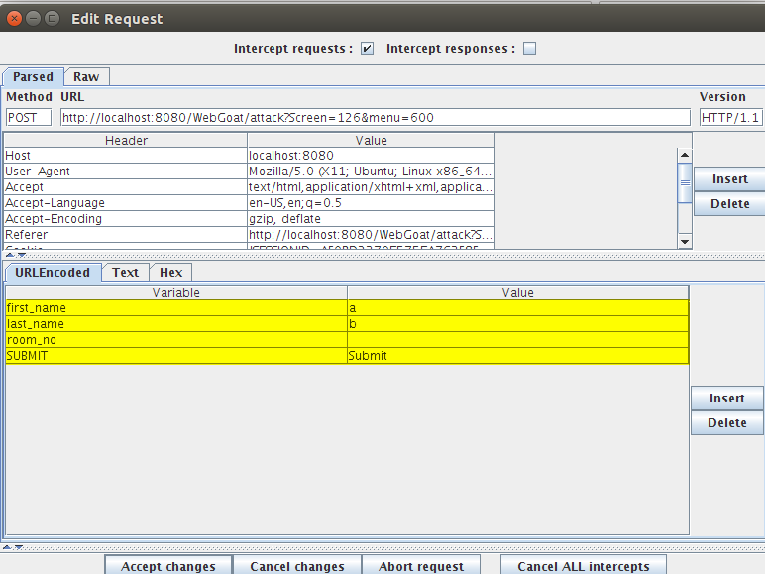
Task: Click the Referer URL value cell
Action: tap(372, 235)
